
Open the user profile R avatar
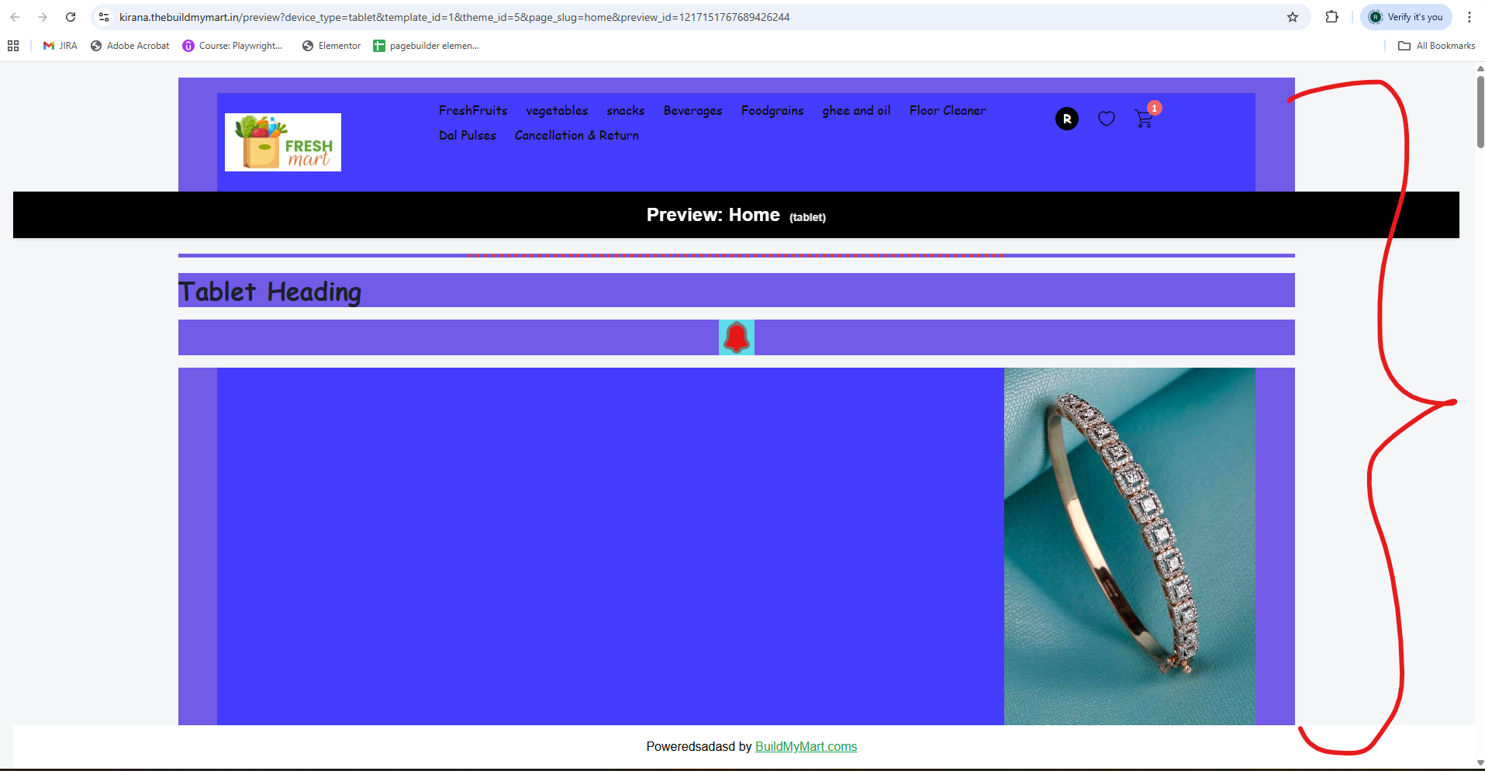tap(1067, 119)
